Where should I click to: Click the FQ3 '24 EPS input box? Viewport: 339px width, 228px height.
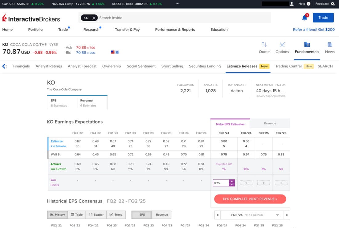pyautogui.click(x=221, y=183)
